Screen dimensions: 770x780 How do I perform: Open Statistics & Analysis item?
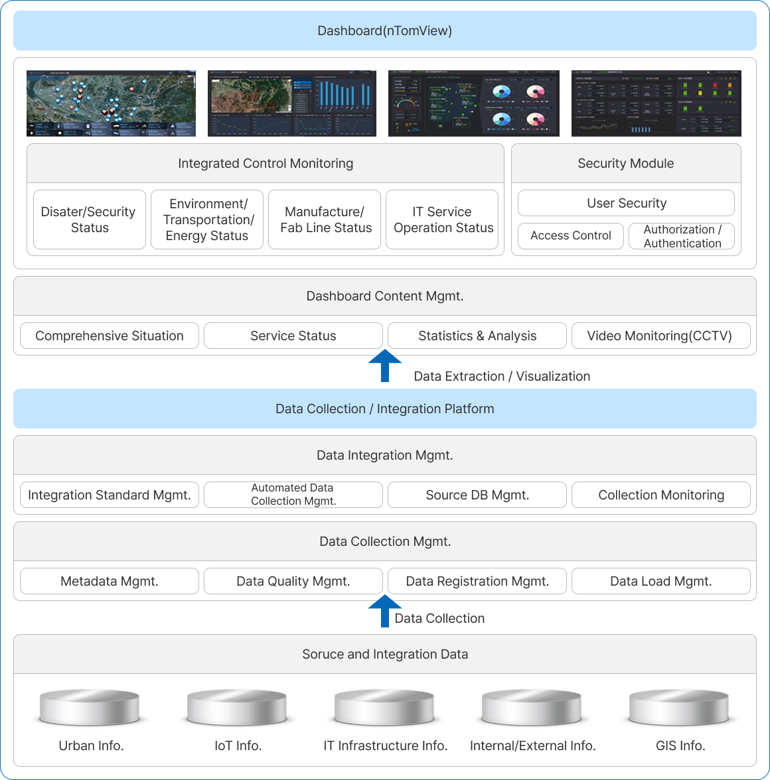coord(477,336)
